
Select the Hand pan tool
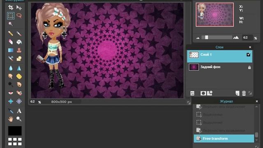(x=11, y=119)
